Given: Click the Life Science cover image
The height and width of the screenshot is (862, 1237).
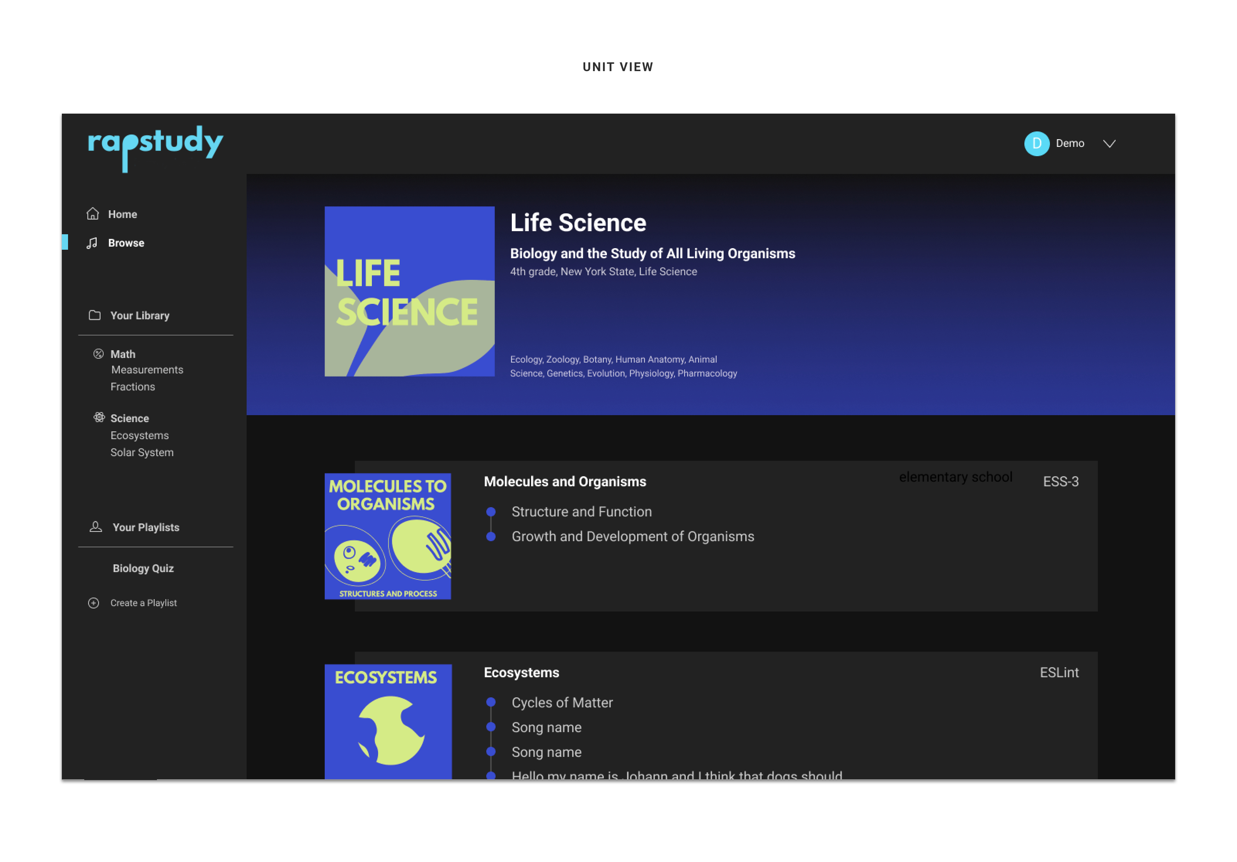Looking at the screenshot, I should coord(409,291).
